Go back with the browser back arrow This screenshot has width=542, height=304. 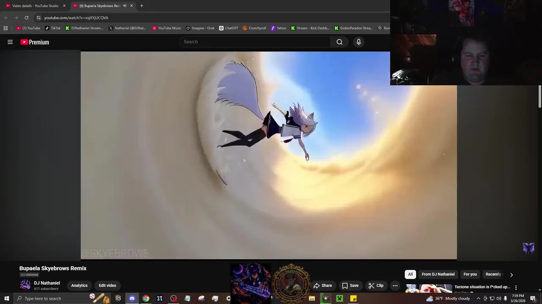click(6, 18)
